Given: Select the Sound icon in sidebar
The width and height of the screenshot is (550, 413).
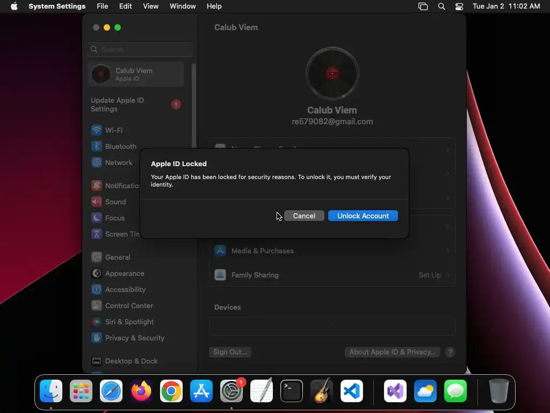Looking at the screenshot, I should click(97, 202).
